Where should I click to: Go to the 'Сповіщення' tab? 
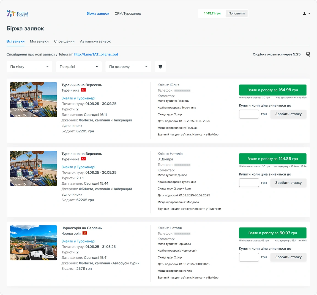point(64,41)
